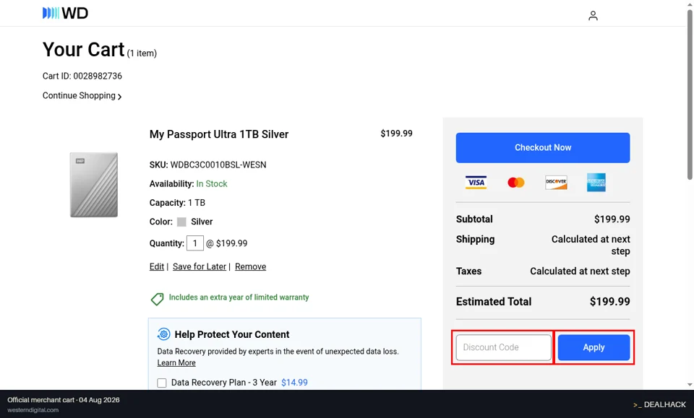The height and width of the screenshot is (418, 694).
Task: Open the user account icon
Action: point(593,16)
